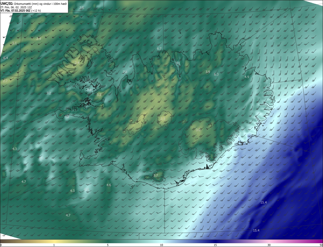Click the 3.9 value label
The image size is (323, 247).
[x=208, y=72]
